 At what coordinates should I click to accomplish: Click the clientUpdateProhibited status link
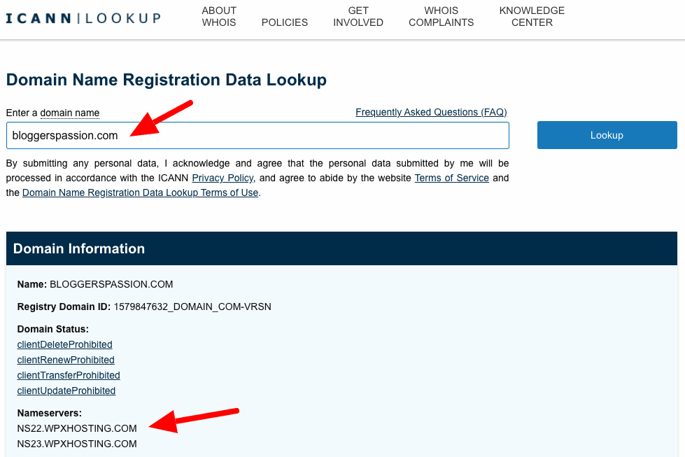click(x=66, y=391)
